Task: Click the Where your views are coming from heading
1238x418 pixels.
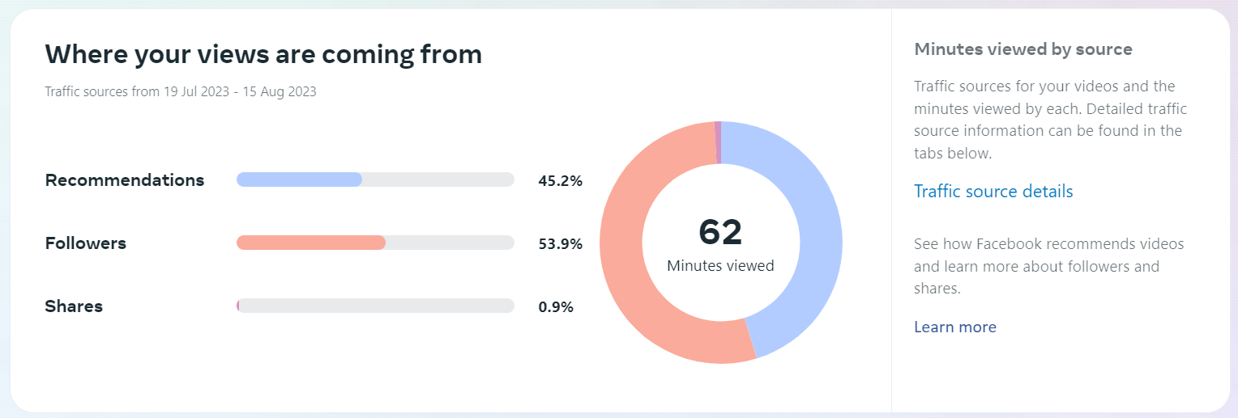Action: [x=263, y=54]
